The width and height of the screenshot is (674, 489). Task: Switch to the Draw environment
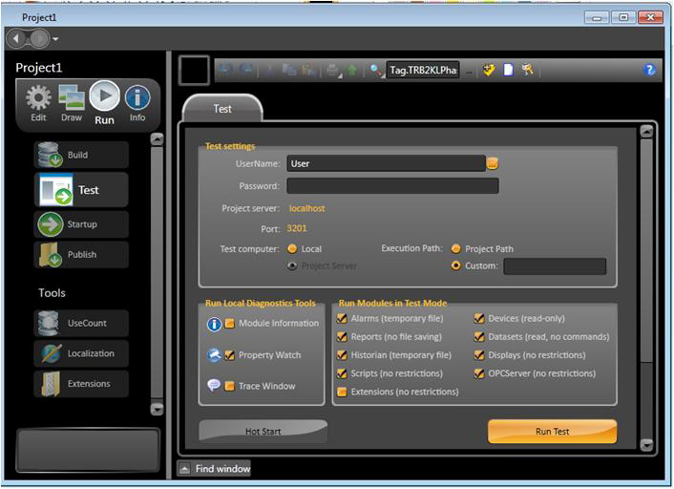72,101
